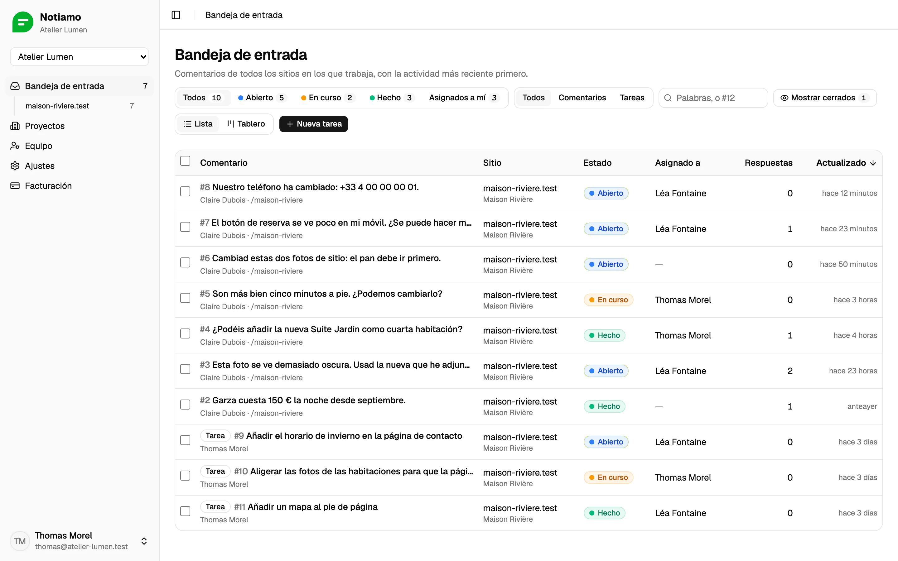Click the TM user avatar
898x561 pixels.
tap(20, 541)
